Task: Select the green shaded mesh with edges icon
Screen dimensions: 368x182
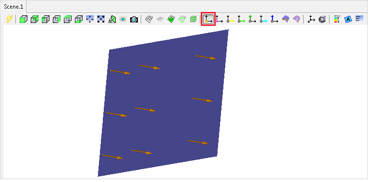Action: 171,19
